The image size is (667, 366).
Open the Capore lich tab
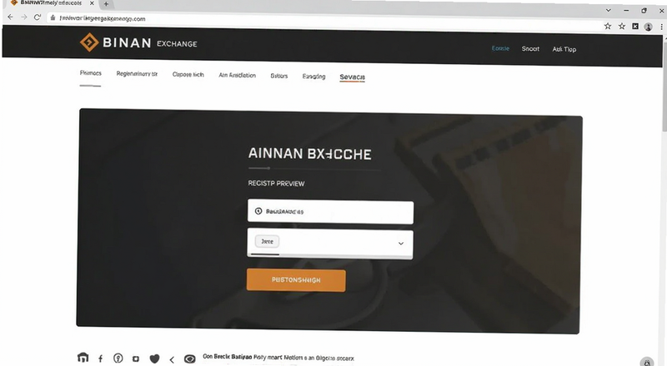tap(188, 74)
